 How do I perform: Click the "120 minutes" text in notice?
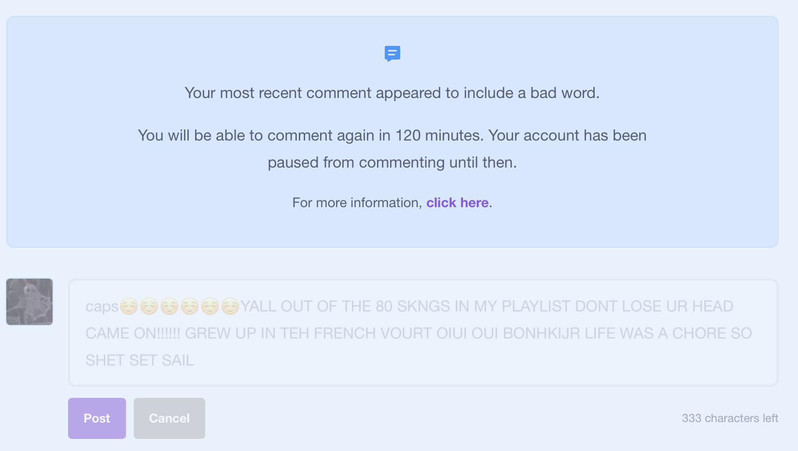439,135
